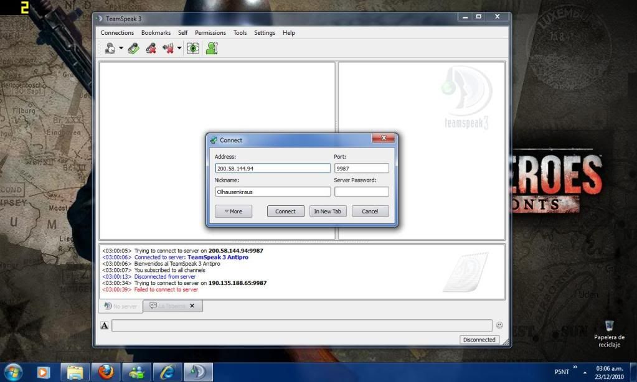
Task: Expand the PSNT taskbar toolbar chevron
Action: point(575,367)
